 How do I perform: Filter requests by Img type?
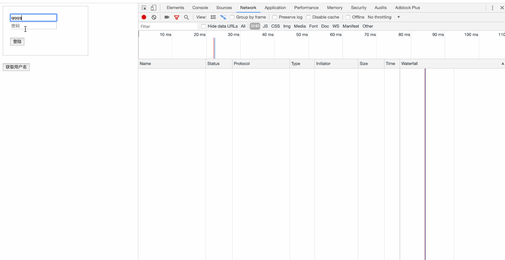pos(287,26)
